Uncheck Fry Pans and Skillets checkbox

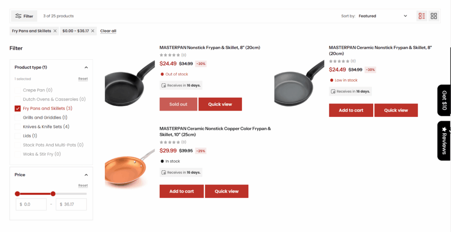point(18,109)
